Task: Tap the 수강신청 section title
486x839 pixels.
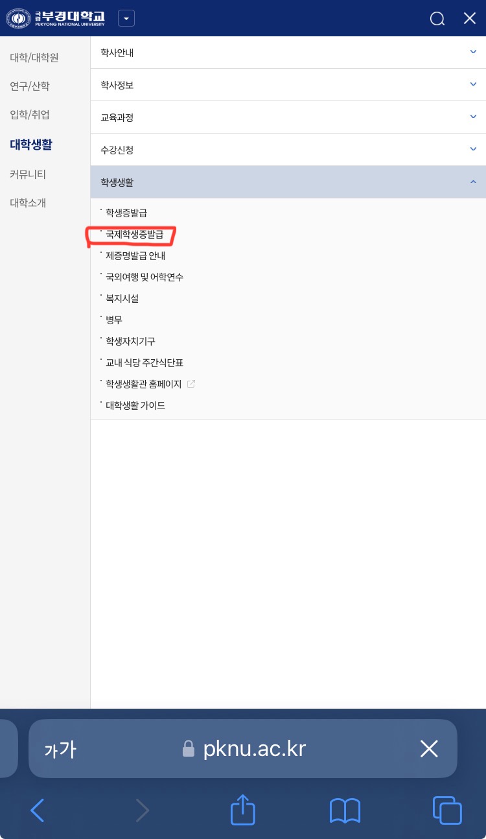Action: pyautogui.click(x=117, y=150)
